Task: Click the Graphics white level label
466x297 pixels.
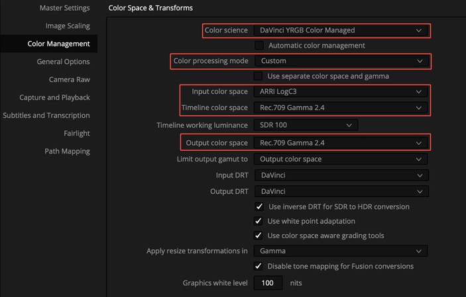Action: coord(215,283)
